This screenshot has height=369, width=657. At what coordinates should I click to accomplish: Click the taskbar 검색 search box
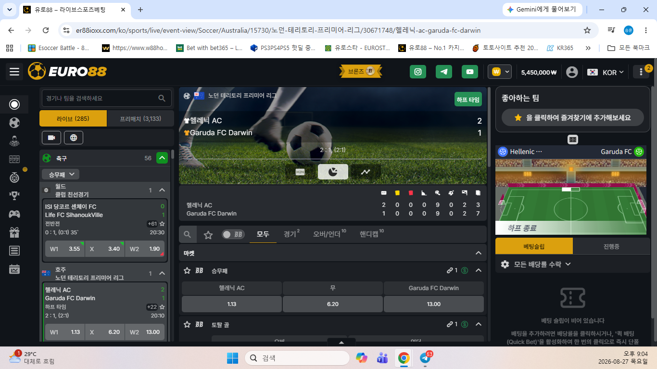(x=297, y=358)
